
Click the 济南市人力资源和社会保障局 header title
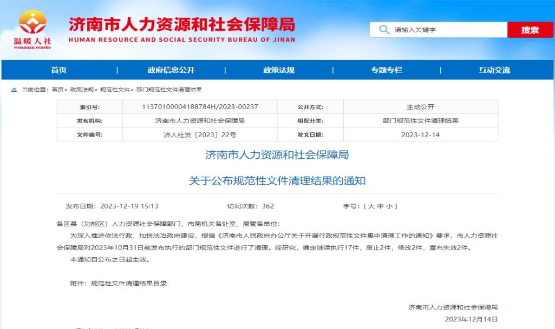(181, 24)
